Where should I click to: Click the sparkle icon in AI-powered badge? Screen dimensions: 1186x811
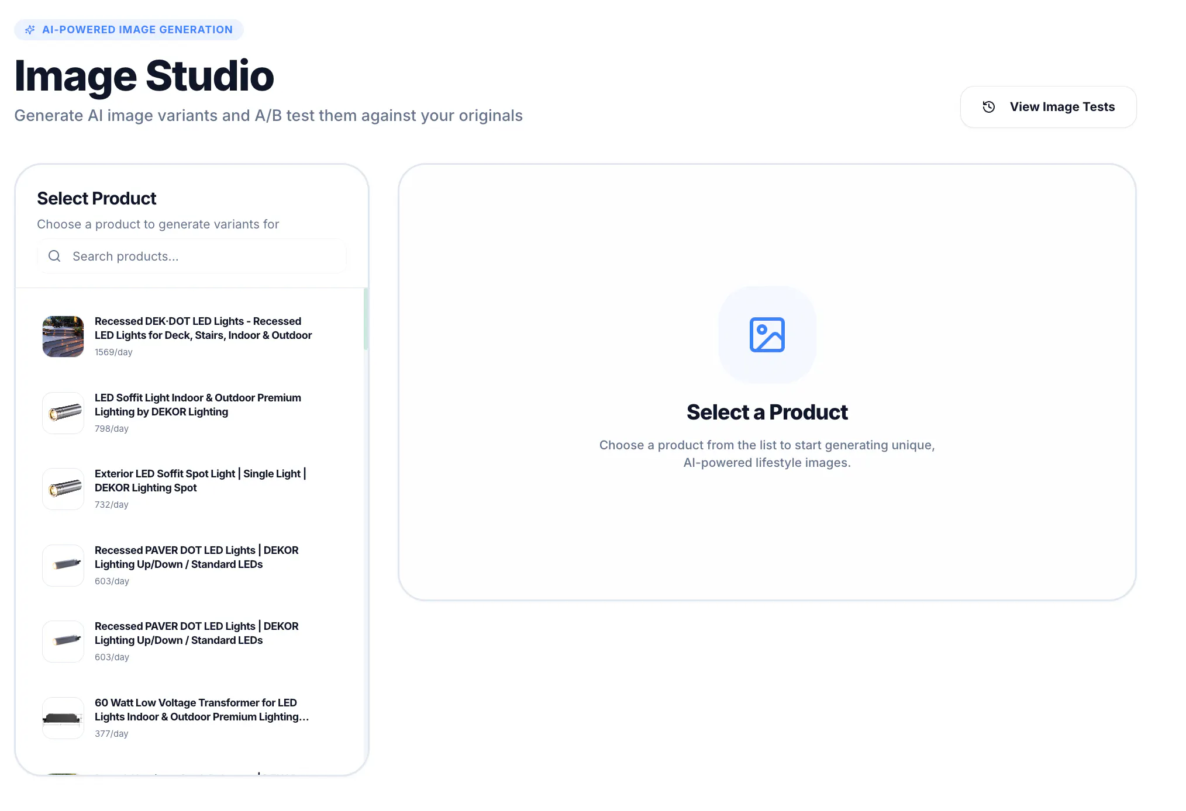[30, 30]
